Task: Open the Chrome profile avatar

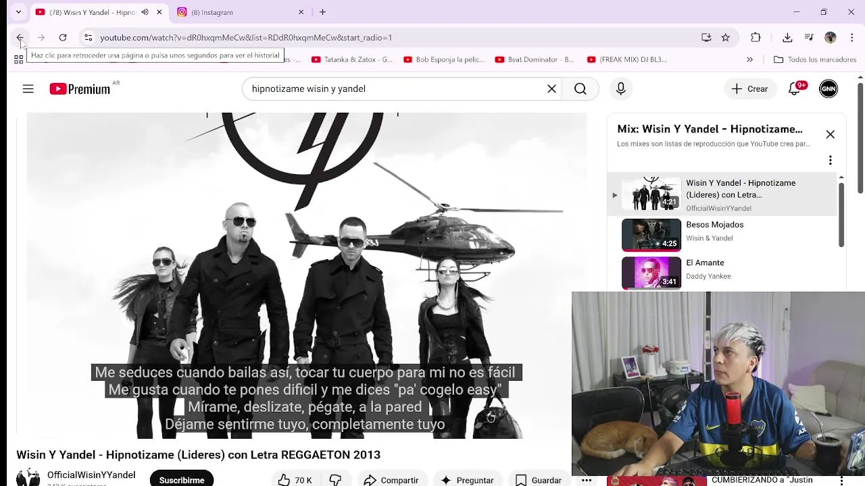Action: coord(831,38)
